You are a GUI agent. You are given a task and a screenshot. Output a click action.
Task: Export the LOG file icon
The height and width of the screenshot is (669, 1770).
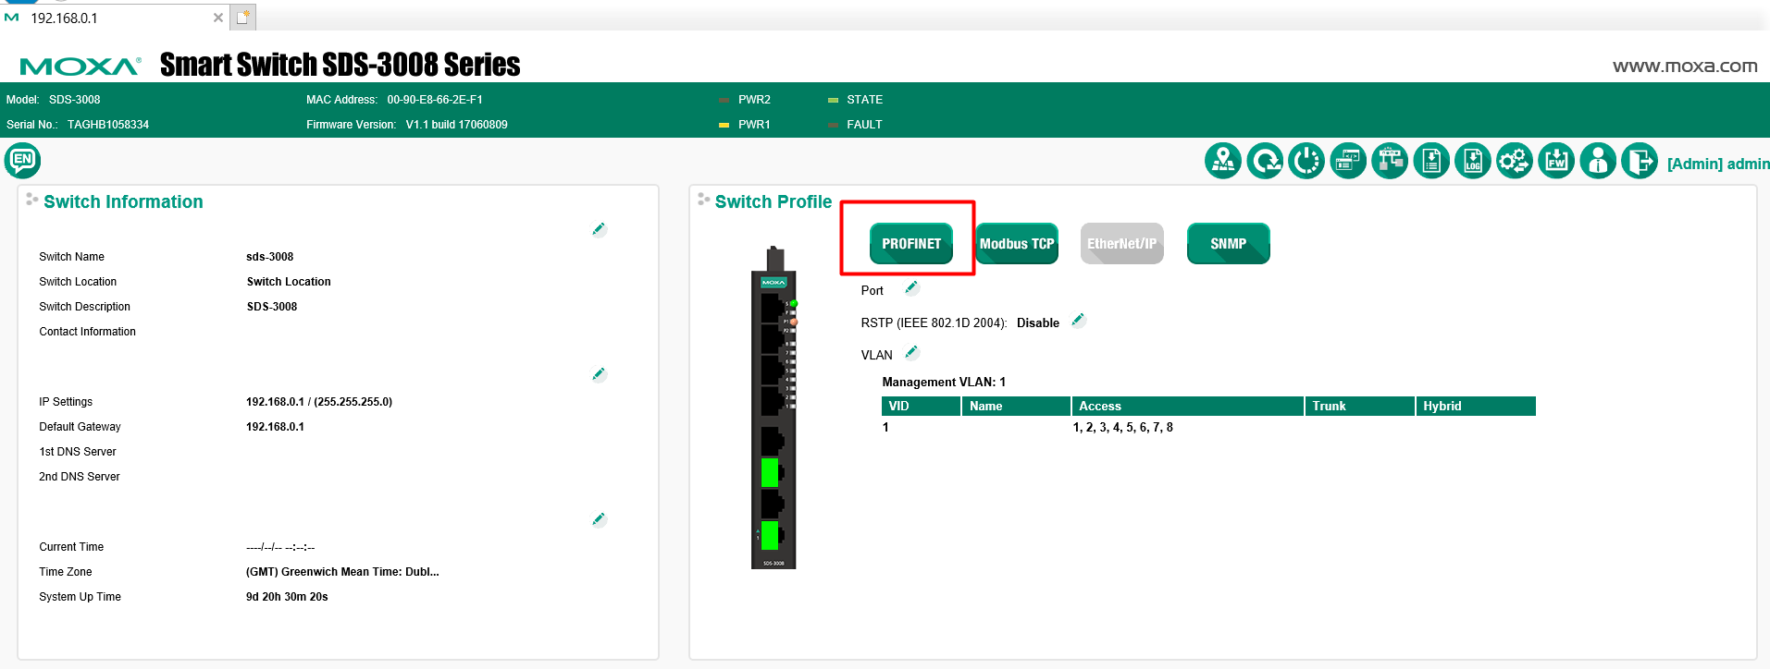pos(1473,162)
